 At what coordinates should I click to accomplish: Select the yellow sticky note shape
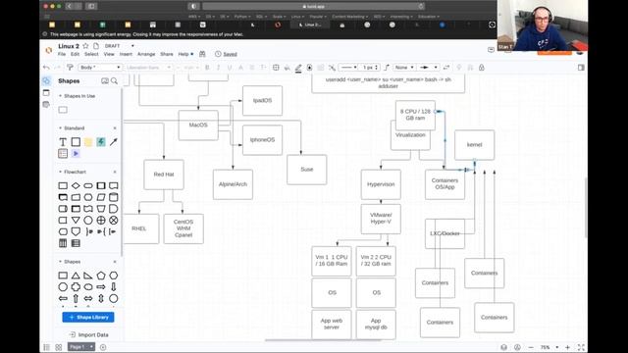pos(88,141)
